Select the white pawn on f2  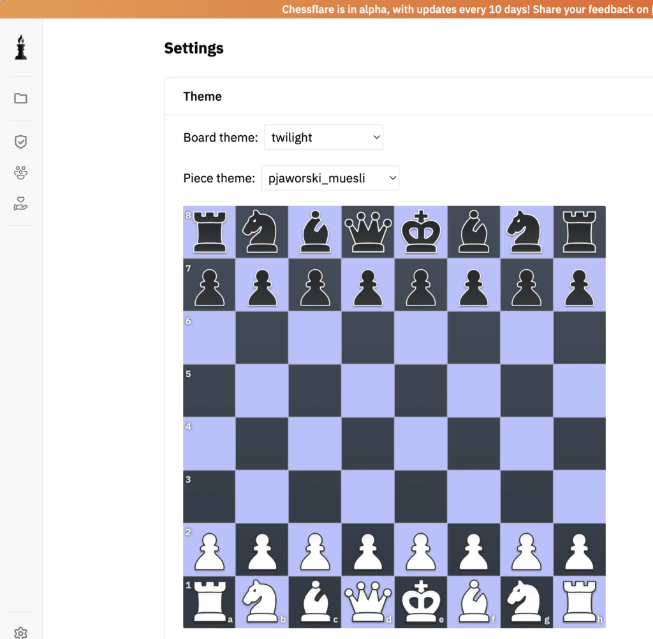pyautogui.click(x=474, y=552)
